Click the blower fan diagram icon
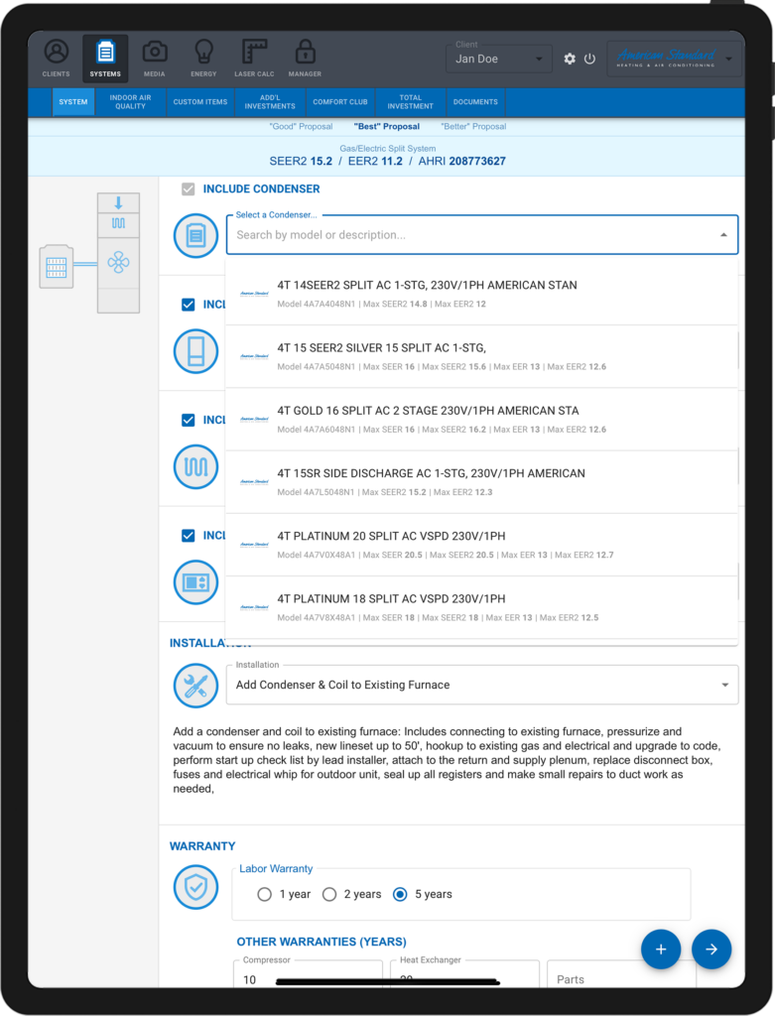The height and width of the screenshot is (1016, 775). tap(119, 263)
